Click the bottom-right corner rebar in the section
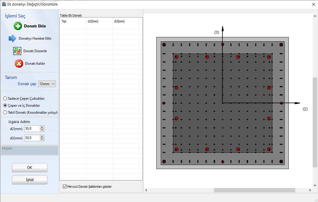 [x=281, y=161]
